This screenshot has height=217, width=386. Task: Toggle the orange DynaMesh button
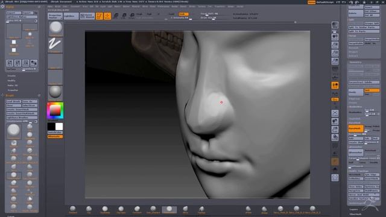pyautogui.click(x=356, y=128)
